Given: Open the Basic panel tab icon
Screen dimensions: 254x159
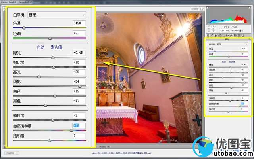Looking at the screenshot, I should (x=209, y=36).
